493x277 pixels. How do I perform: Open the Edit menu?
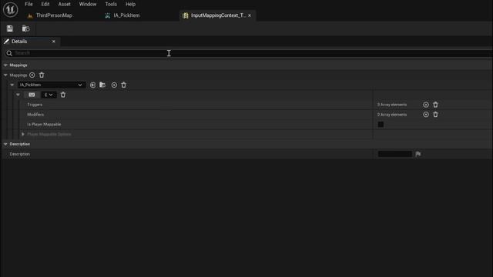(45, 4)
